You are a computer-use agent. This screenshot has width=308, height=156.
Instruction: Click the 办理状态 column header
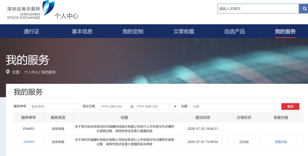tap(244, 117)
